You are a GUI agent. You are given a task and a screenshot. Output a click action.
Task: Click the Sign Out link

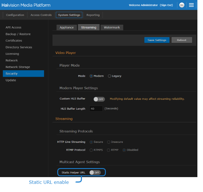[x=166, y=5]
